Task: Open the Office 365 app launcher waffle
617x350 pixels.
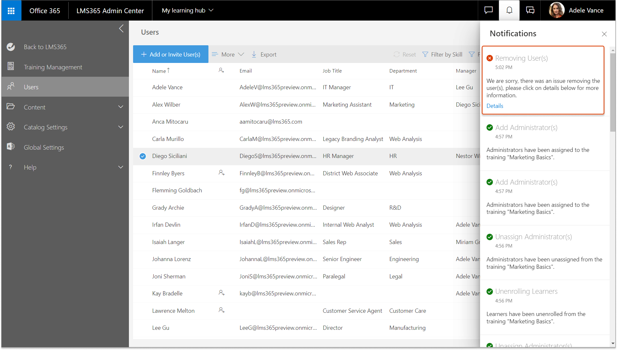Action: pyautogui.click(x=11, y=11)
